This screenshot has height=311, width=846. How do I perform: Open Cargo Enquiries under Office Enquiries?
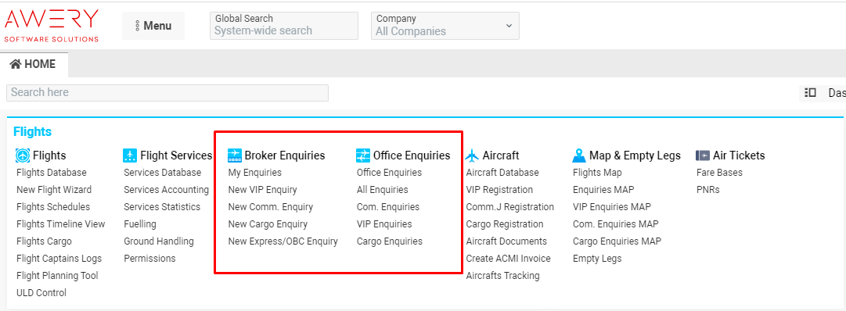(390, 241)
